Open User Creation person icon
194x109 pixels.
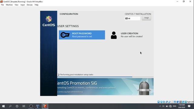tap(114, 35)
